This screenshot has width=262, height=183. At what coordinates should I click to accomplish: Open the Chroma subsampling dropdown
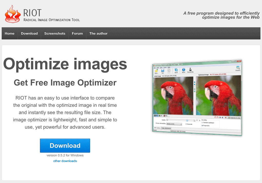(x=174, y=124)
